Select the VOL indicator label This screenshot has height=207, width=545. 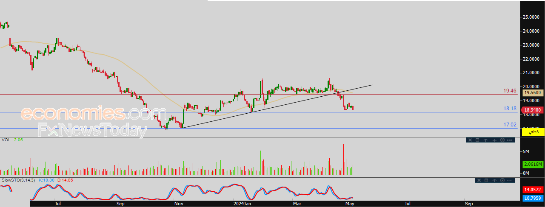pyautogui.click(x=6, y=140)
